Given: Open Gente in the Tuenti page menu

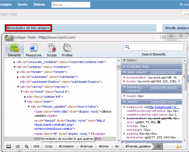Looking at the screenshot, I should pyautogui.click(x=22, y=5).
